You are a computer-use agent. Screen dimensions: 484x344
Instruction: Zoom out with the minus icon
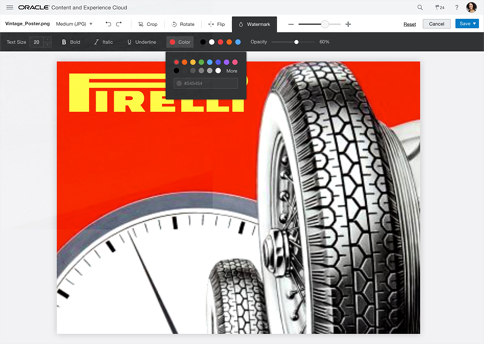point(291,24)
